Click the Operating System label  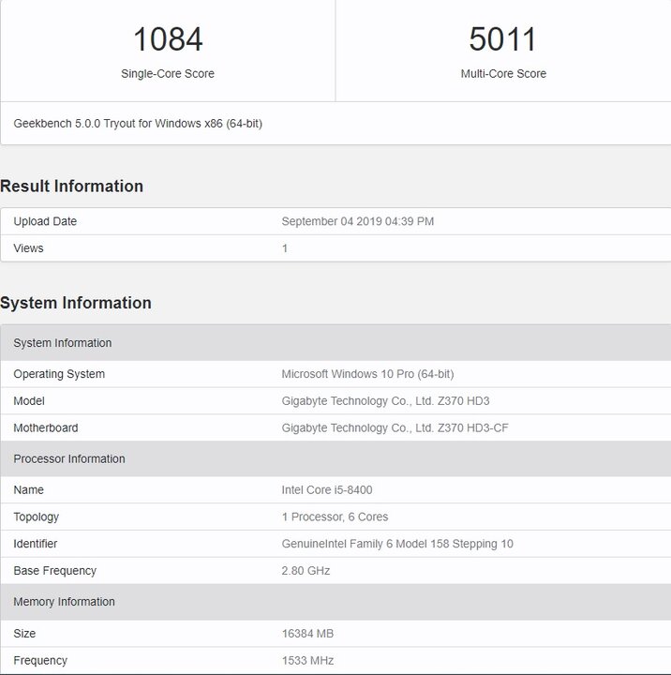(x=59, y=374)
